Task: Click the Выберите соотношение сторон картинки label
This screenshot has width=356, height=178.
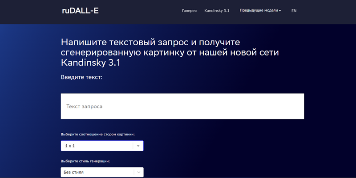Action: tap(97, 134)
